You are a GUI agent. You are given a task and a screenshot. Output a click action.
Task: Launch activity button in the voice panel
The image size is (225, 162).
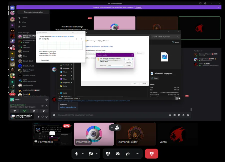[34, 111]
